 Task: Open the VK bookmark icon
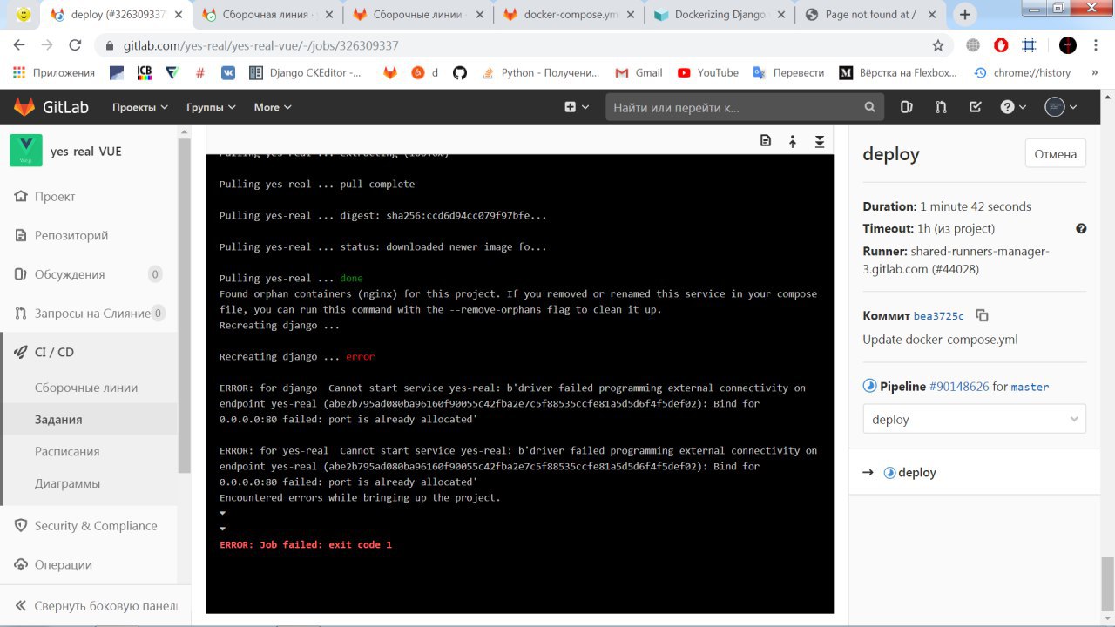pos(228,73)
